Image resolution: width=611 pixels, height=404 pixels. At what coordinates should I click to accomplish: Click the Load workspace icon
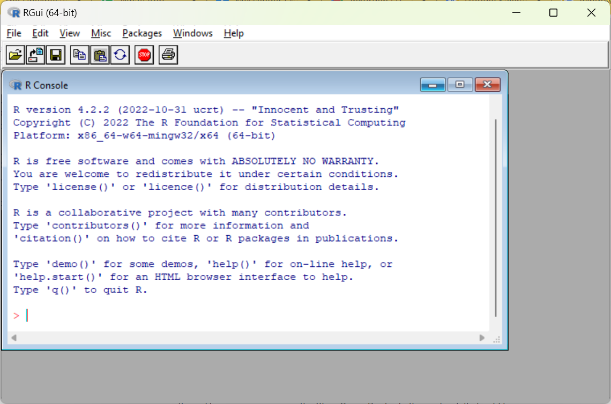(x=35, y=55)
